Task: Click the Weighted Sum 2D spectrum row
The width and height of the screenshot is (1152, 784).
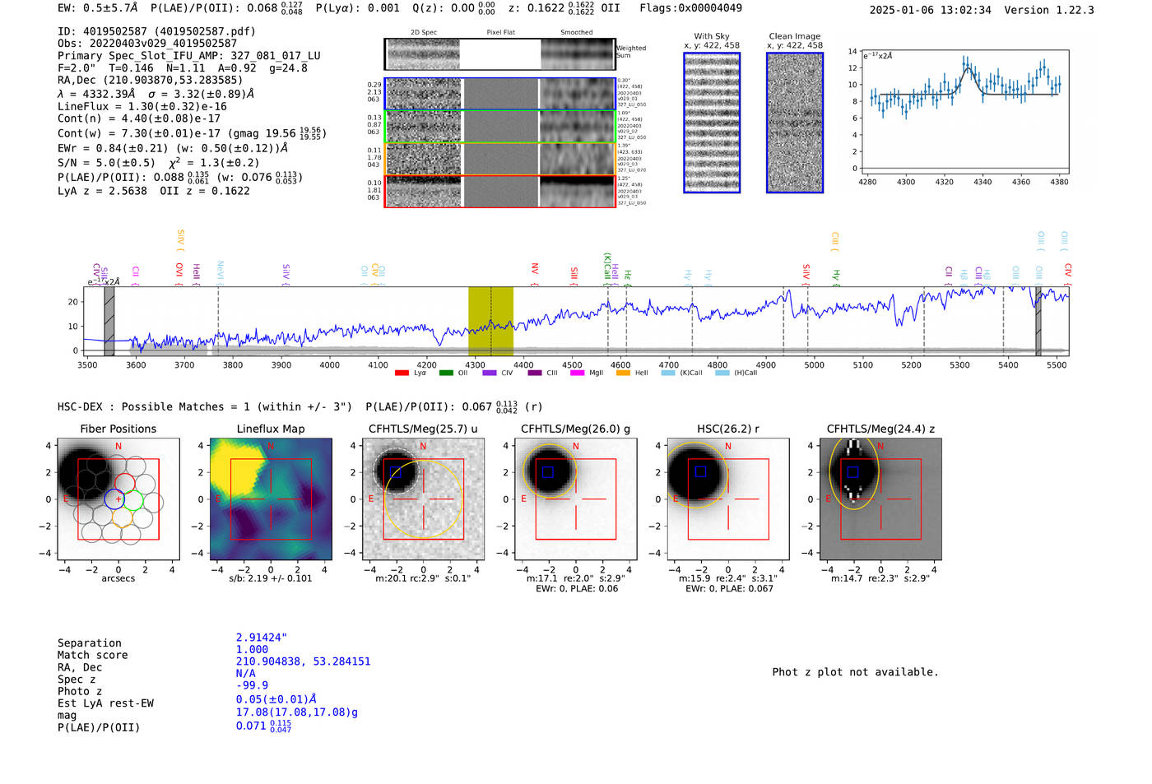Action: pos(499,54)
